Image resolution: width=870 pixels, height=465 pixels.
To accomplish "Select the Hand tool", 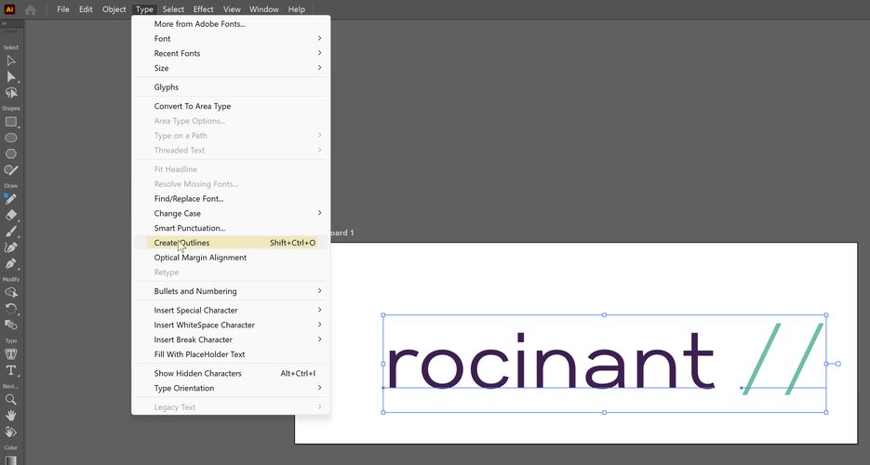I will pos(10,415).
